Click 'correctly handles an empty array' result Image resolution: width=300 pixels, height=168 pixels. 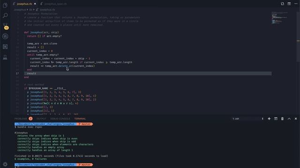pyautogui.click(x=41, y=147)
